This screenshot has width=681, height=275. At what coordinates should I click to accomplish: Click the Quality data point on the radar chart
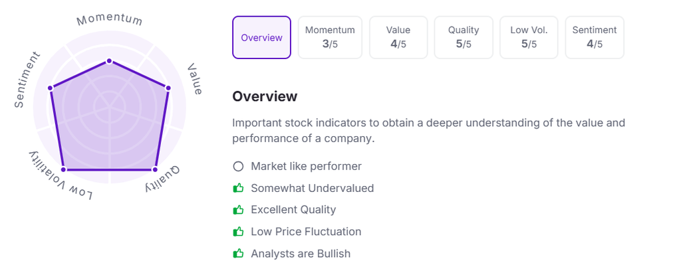point(155,169)
